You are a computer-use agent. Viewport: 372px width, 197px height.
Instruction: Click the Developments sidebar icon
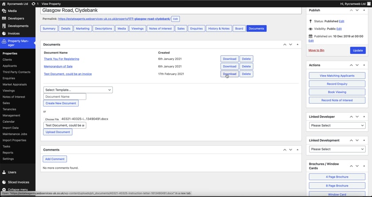(4, 26)
